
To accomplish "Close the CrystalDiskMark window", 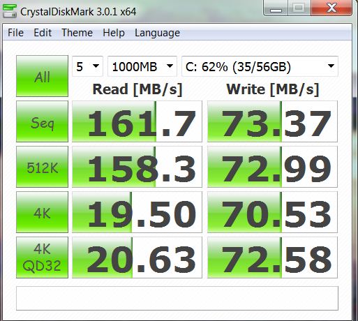I will pos(331,8).
